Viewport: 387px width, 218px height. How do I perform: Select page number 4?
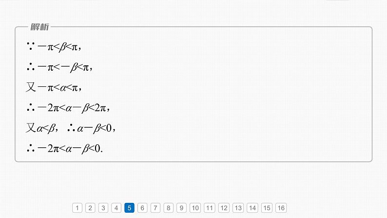pyautogui.click(x=116, y=208)
